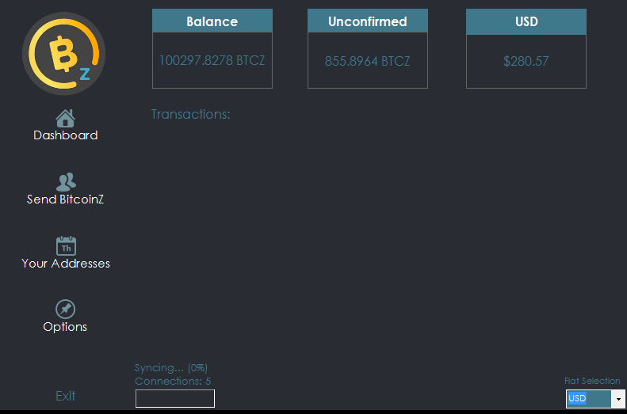Expand the fiat currency dropdown arrow

pyautogui.click(x=618, y=399)
